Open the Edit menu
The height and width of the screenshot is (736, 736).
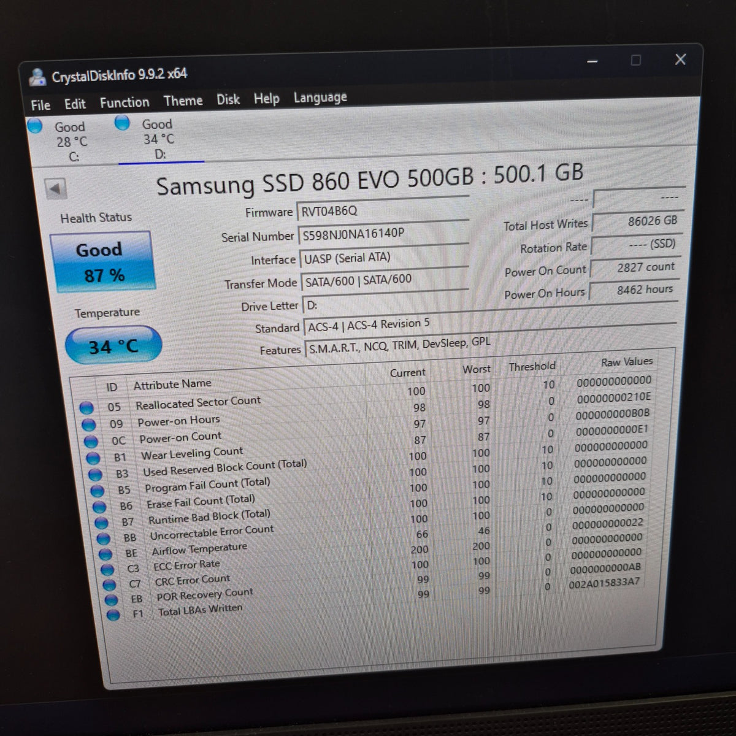(75, 104)
